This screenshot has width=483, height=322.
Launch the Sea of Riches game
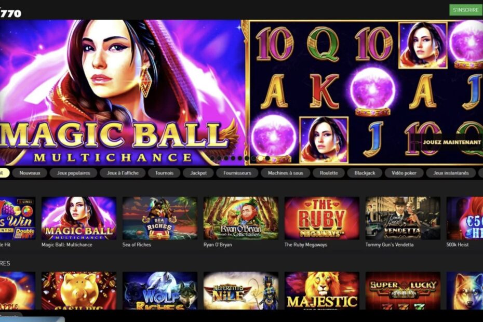click(x=160, y=218)
